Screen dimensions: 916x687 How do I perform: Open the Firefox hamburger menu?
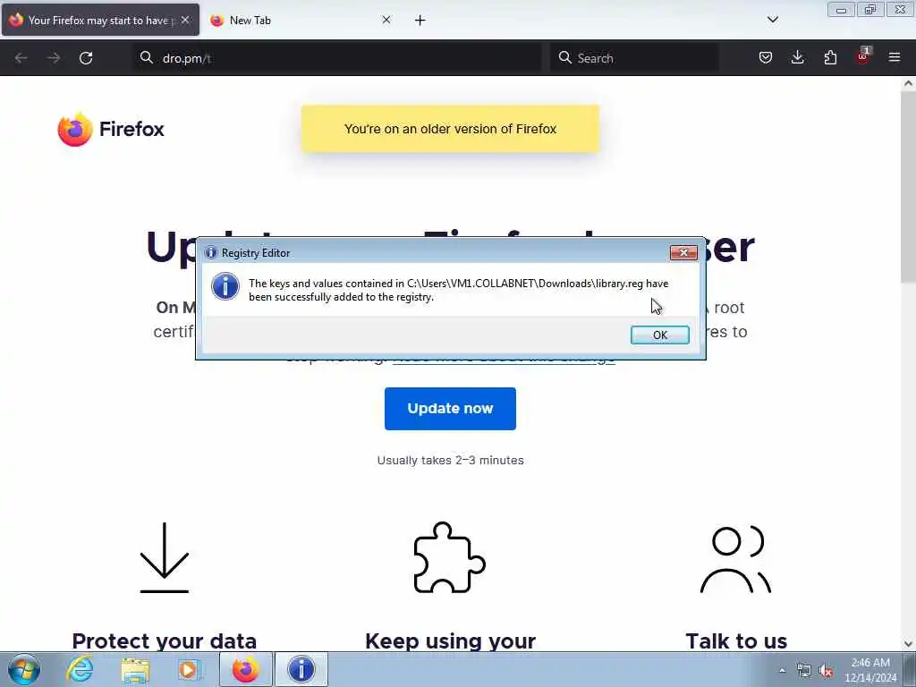(895, 57)
